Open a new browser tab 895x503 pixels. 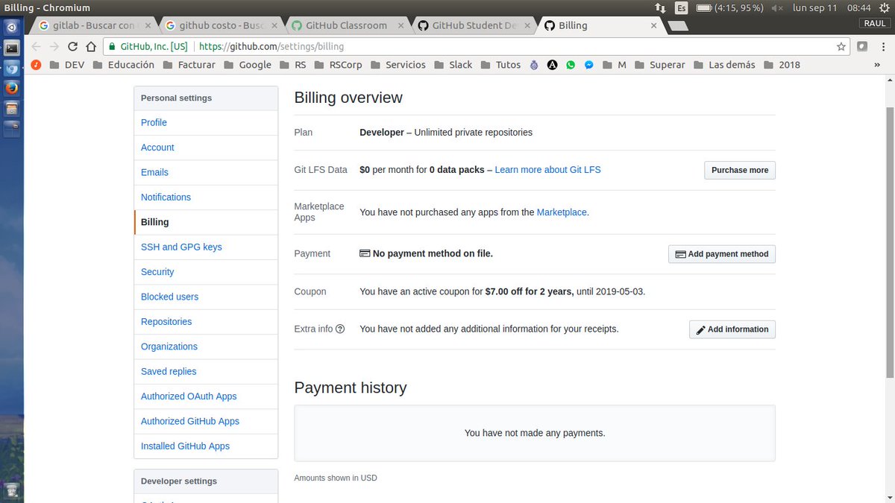[x=677, y=26]
